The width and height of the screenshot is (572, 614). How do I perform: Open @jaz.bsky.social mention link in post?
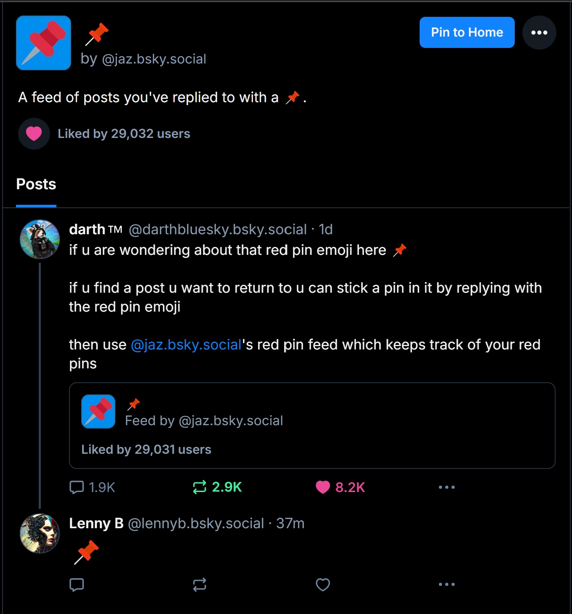pos(186,345)
